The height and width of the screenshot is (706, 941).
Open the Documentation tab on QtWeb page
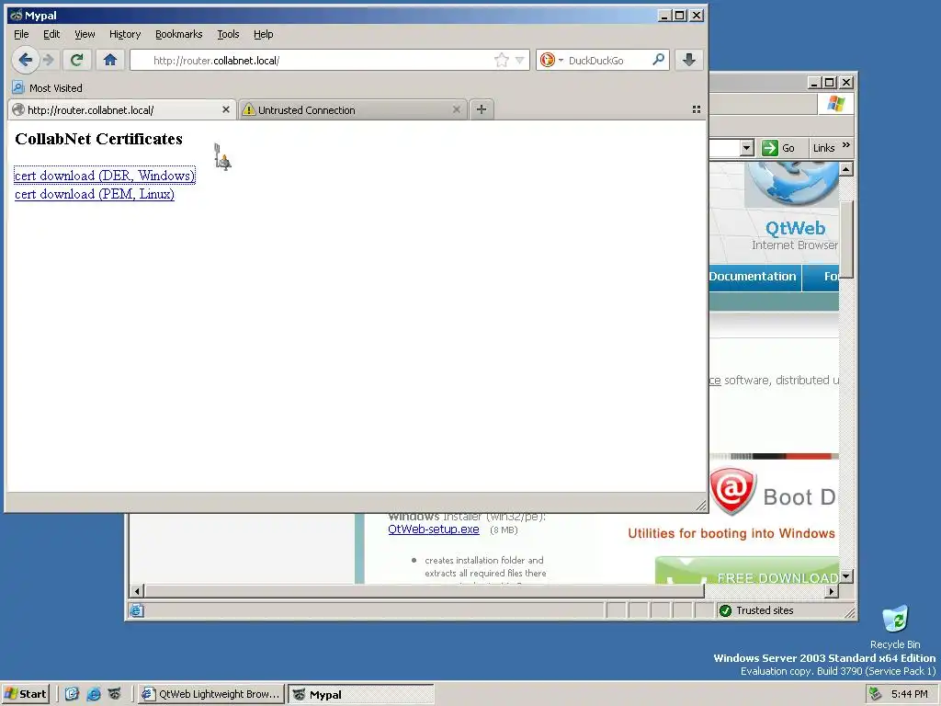(x=753, y=276)
